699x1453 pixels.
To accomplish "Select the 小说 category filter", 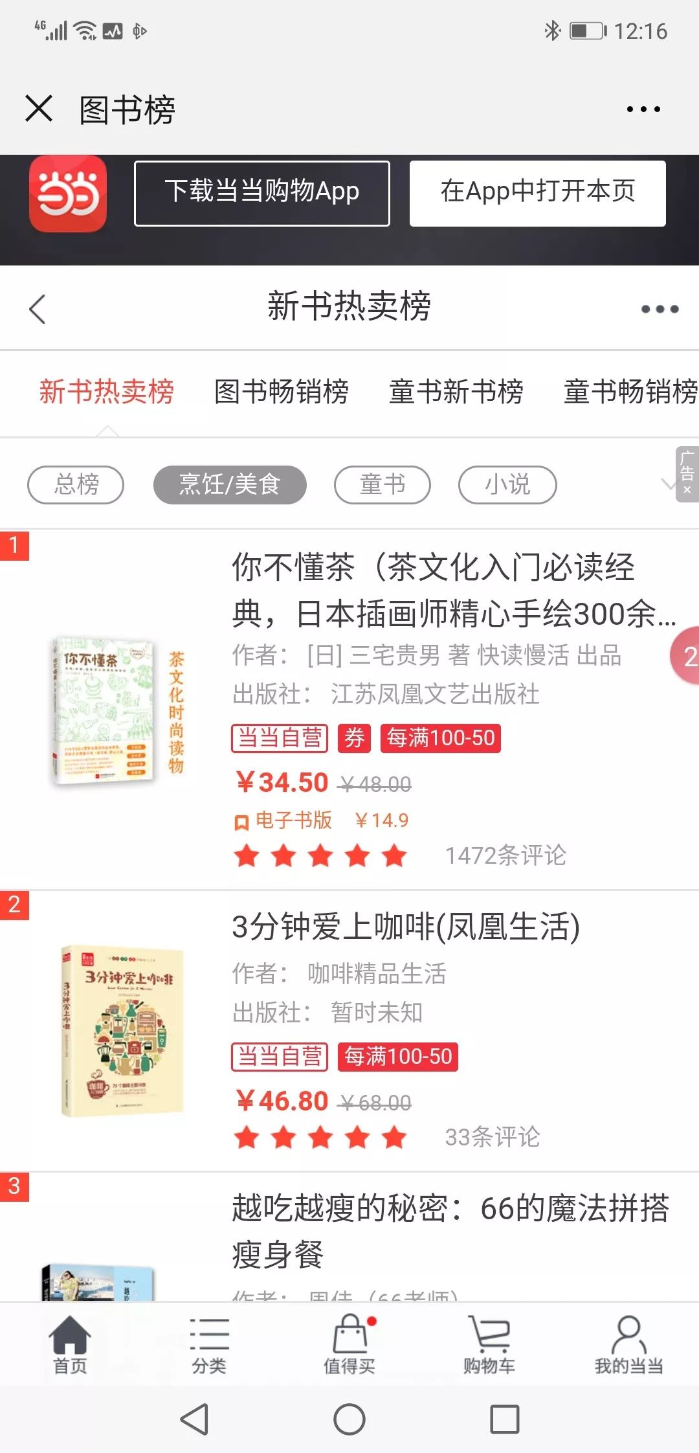I will [507, 484].
